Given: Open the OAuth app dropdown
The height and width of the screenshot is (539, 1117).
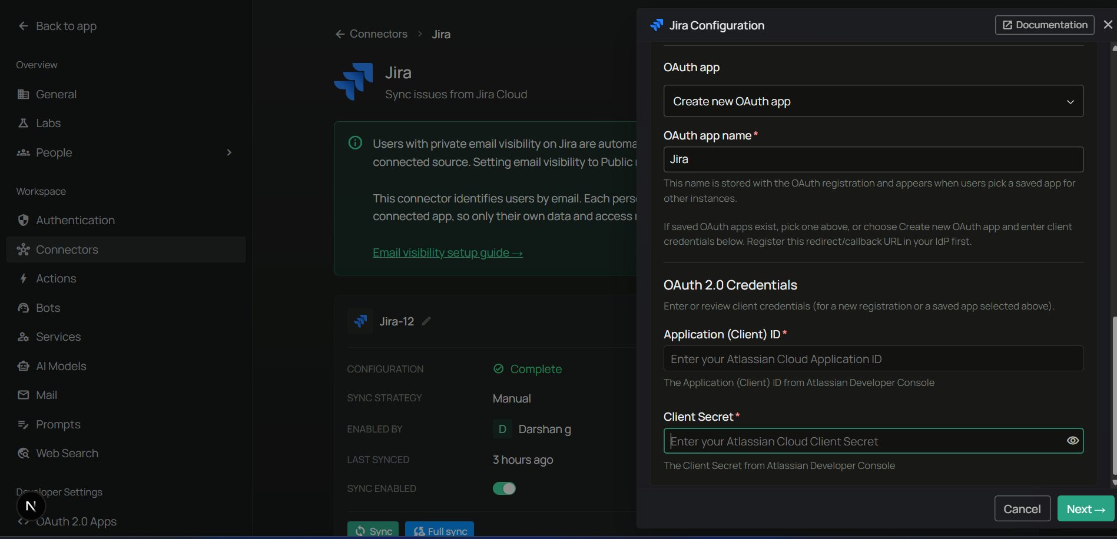Looking at the screenshot, I should point(873,101).
